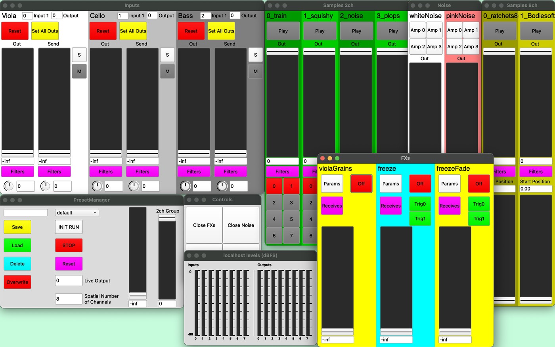
Task: Open violaGrains Params
Action: (332, 184)
